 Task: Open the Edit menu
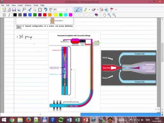tap(8, 5)
